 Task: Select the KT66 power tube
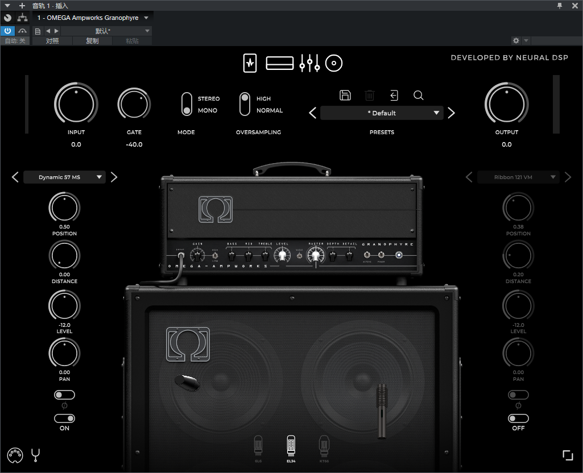coord(324,449)
